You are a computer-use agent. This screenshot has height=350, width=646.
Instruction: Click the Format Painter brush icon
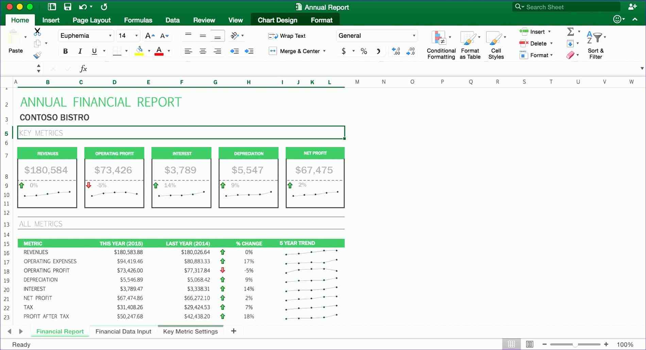click(x=37, y=55)
